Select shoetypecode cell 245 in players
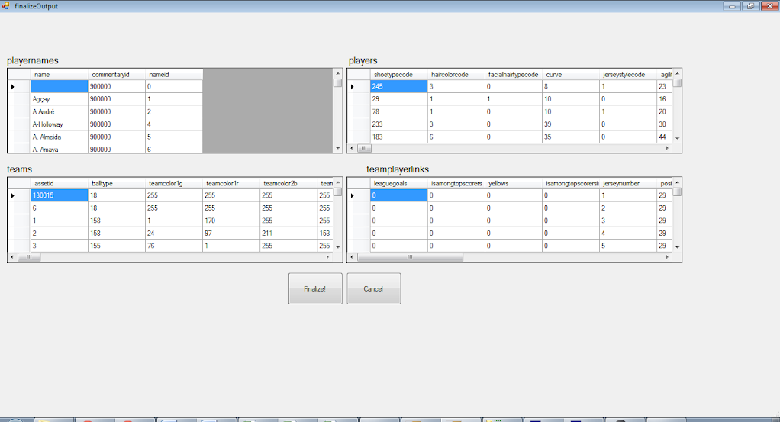The width and height of the screenshot is (780, 422). point(399,86)
